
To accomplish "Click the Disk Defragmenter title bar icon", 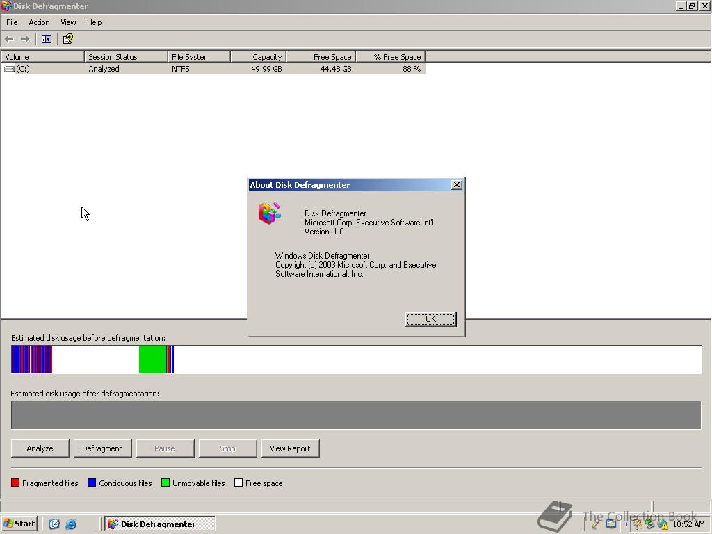I will coord(6,6).
